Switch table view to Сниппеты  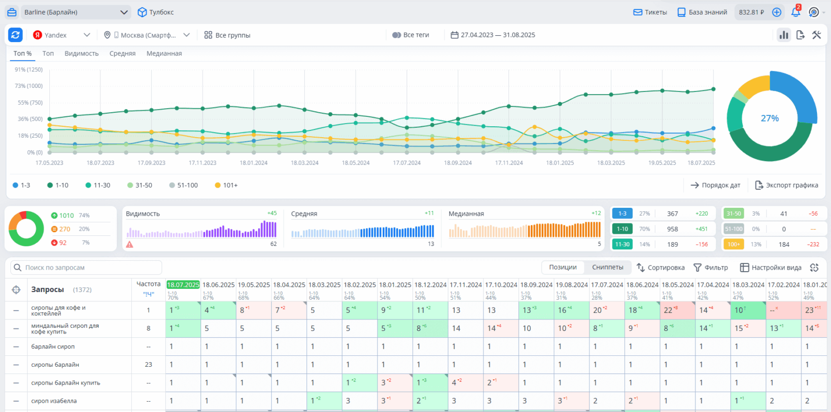coord(608,267)
